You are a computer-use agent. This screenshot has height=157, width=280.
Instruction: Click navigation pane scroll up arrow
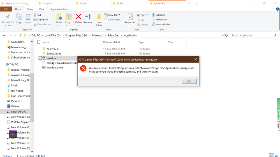click(32, 41)
